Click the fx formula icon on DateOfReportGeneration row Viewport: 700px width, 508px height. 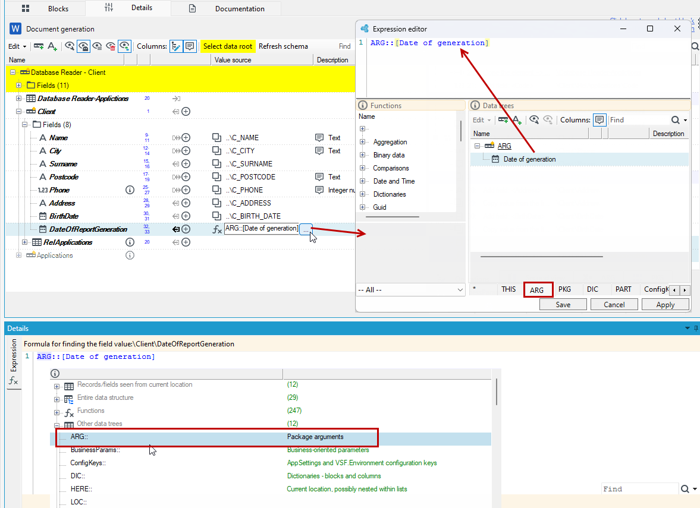(217, 229)
